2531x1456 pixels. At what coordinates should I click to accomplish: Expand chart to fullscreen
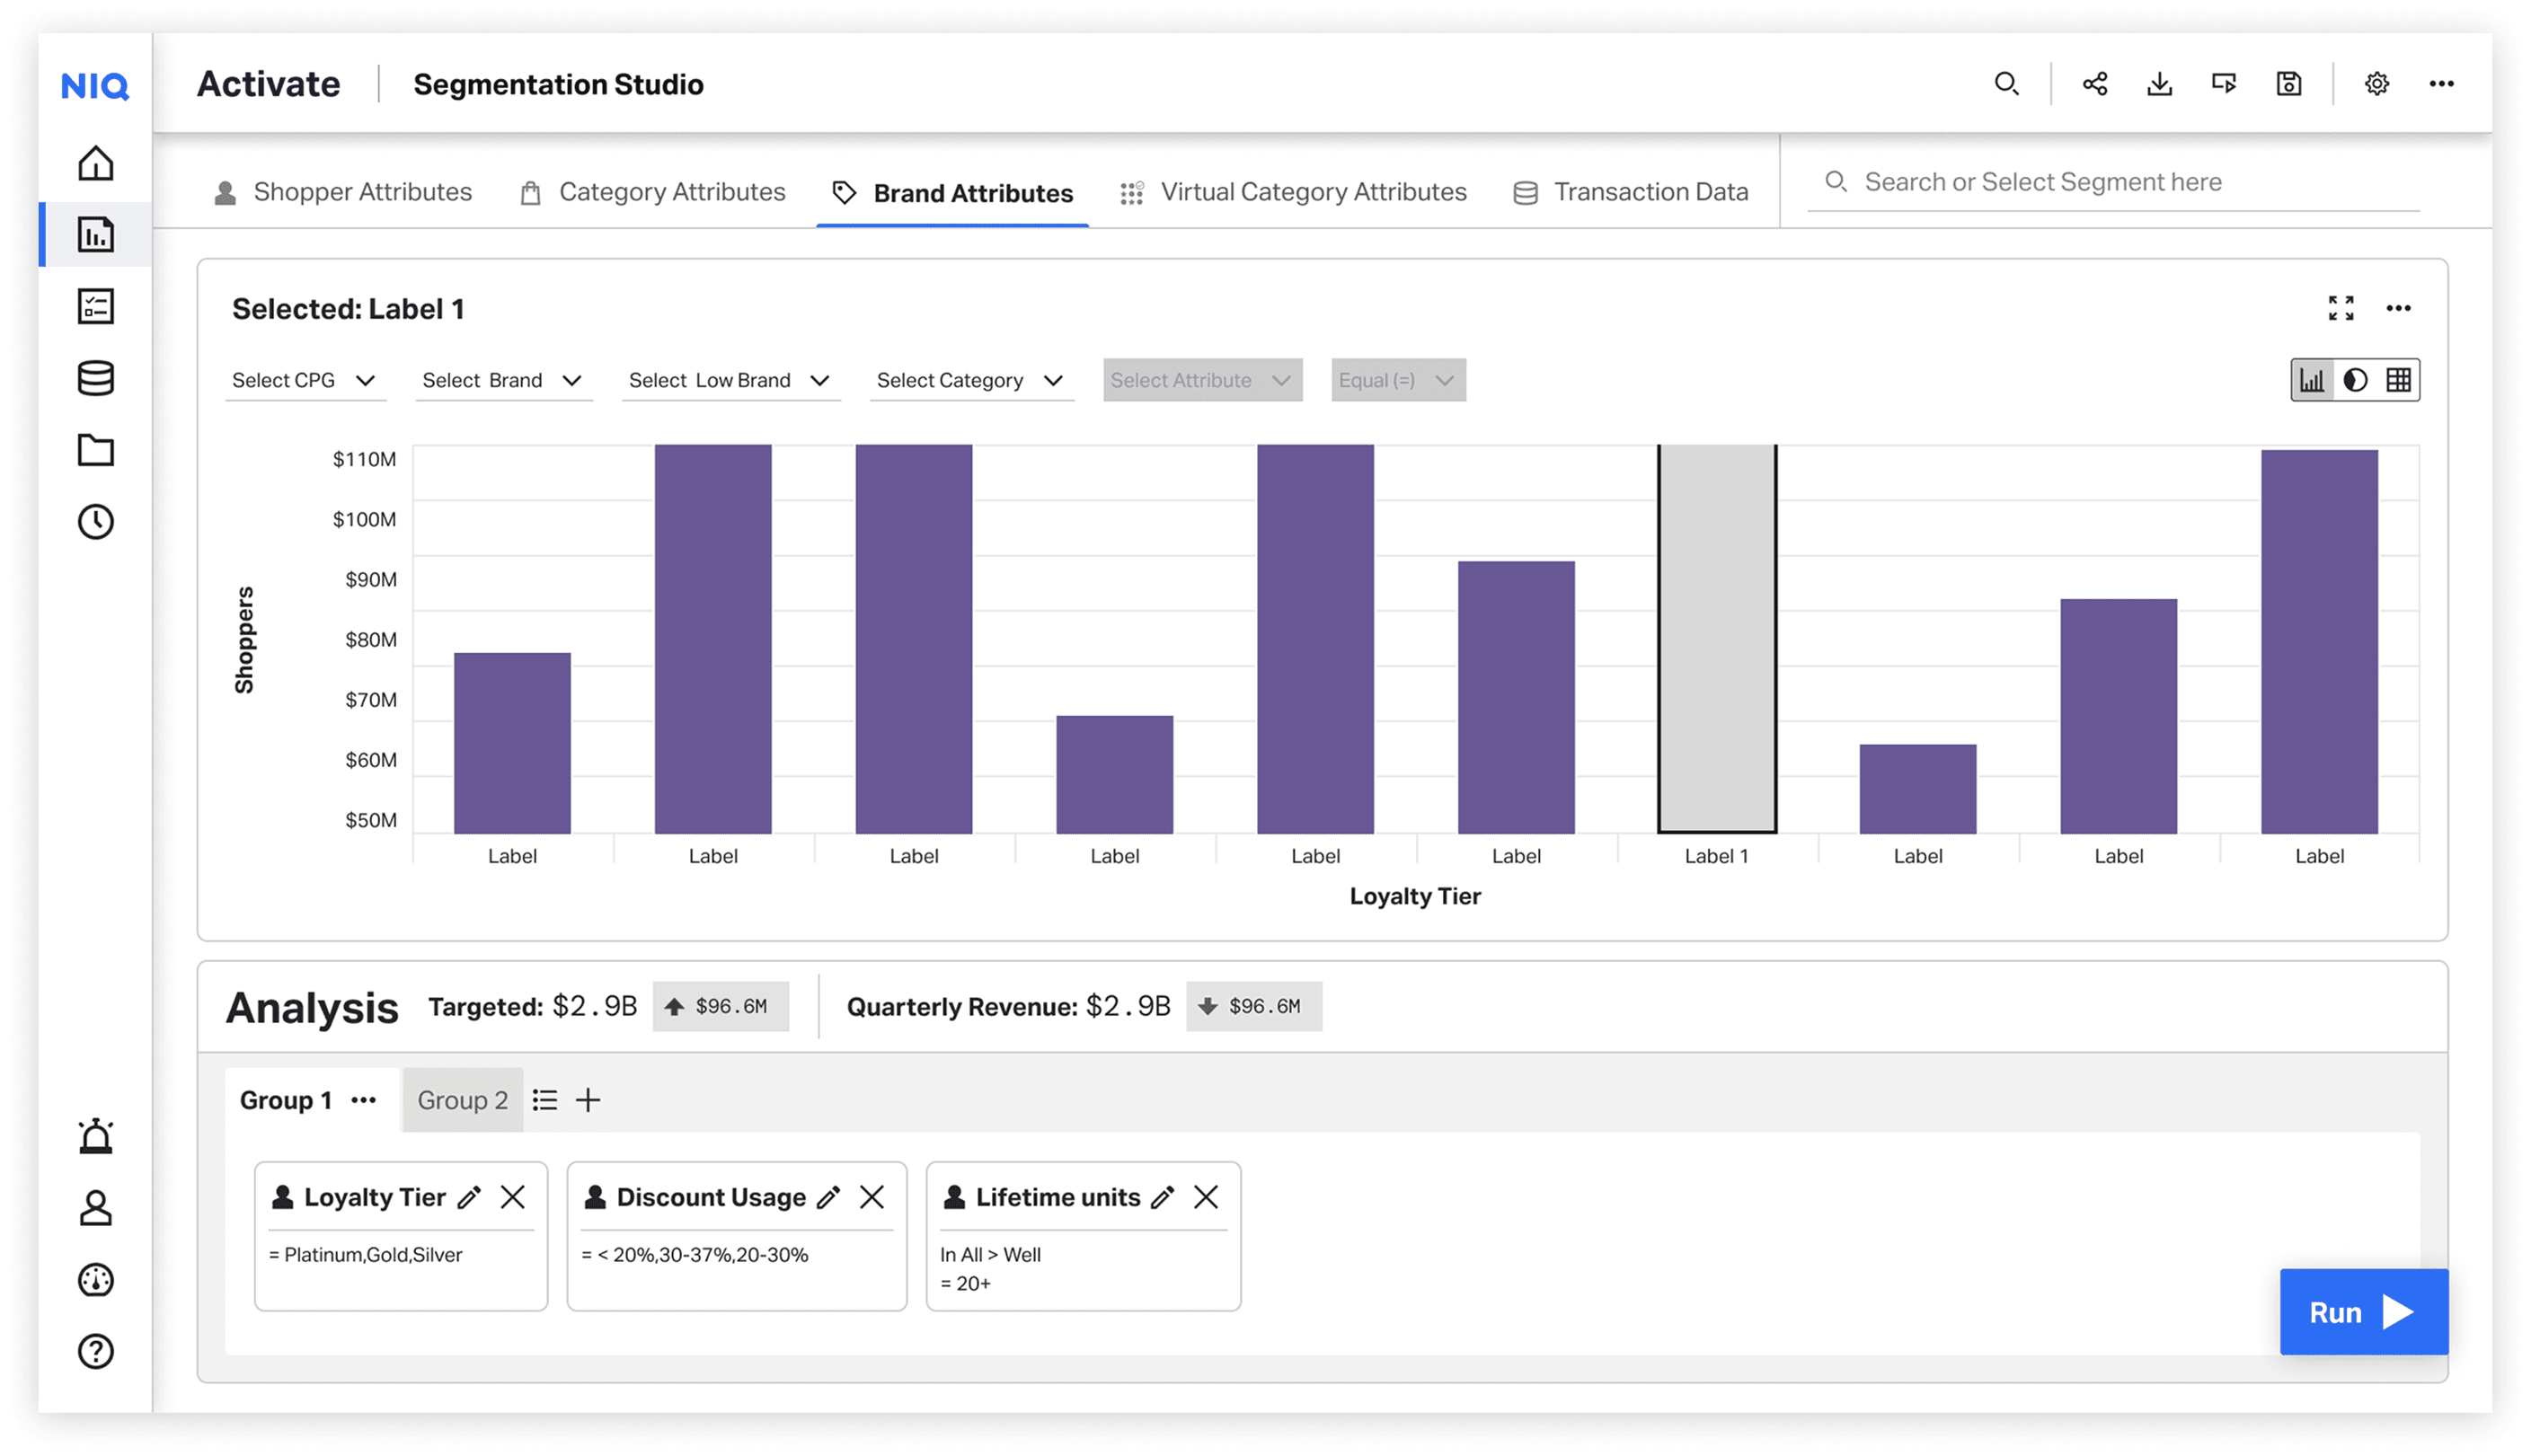click(2340, 308)
